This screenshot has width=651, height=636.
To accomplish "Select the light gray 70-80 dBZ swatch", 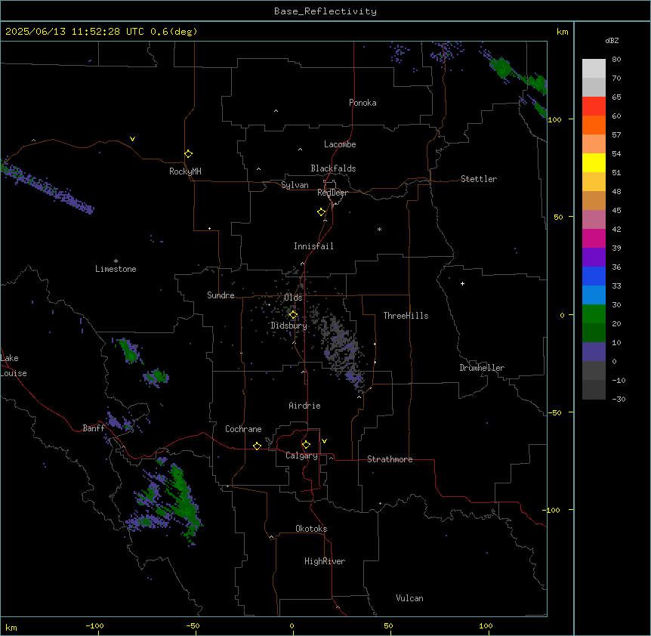I will pos(594,69).
